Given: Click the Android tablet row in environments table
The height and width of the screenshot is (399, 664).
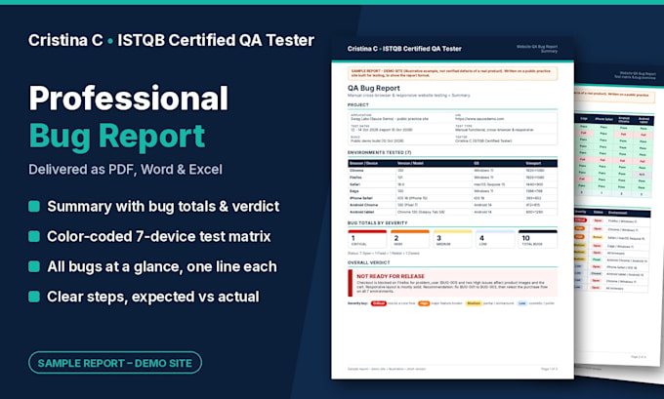Looking at the screenshot, I should pos(452,212).
